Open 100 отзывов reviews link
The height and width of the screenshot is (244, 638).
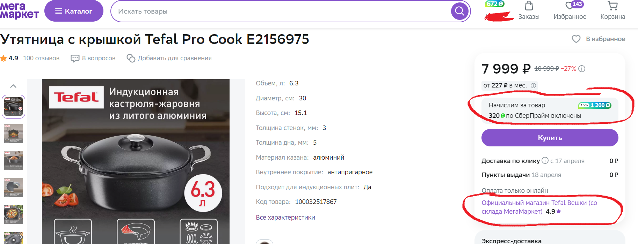(41, 58)
